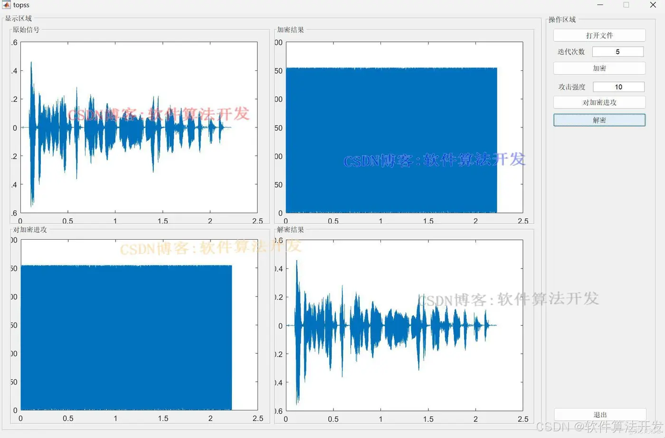Run decryption with the 解密 button
665x438 pixels.
click(x=599, y=120)
